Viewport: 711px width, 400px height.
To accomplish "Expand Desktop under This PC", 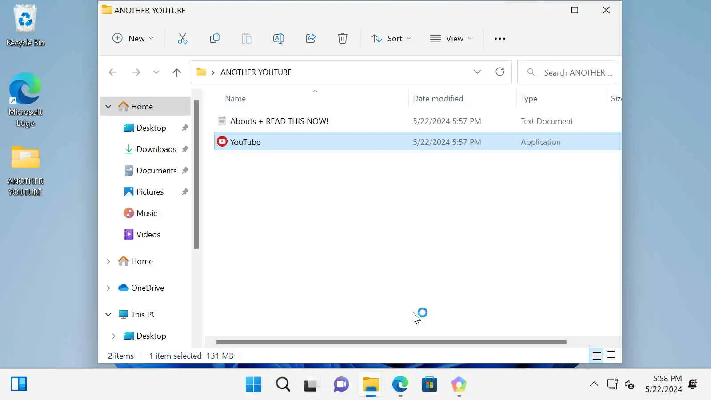I will click(x=114, y=336).
